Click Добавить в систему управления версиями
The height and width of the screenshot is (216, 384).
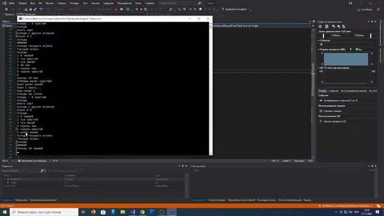(x=346, y=206)
